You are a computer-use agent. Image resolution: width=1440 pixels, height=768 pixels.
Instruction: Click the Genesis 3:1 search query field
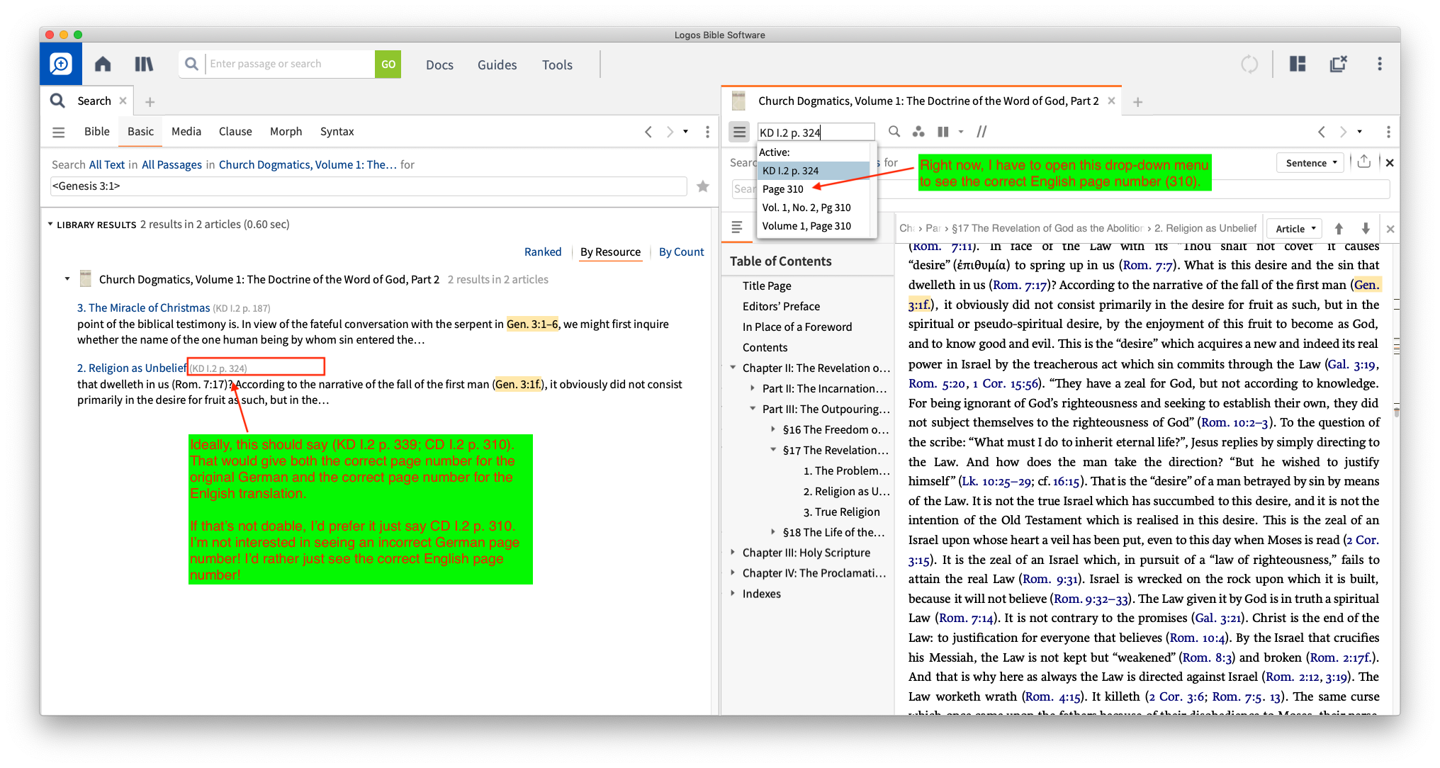tap(369, 186)
